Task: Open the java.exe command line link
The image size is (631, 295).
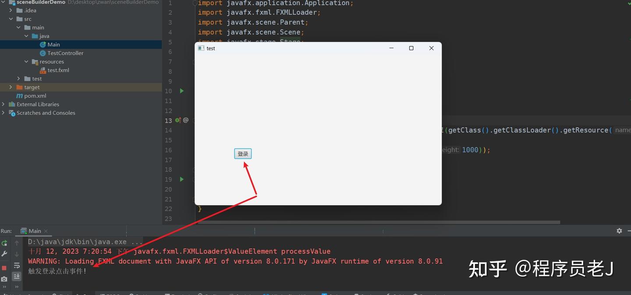Action: 85,242
